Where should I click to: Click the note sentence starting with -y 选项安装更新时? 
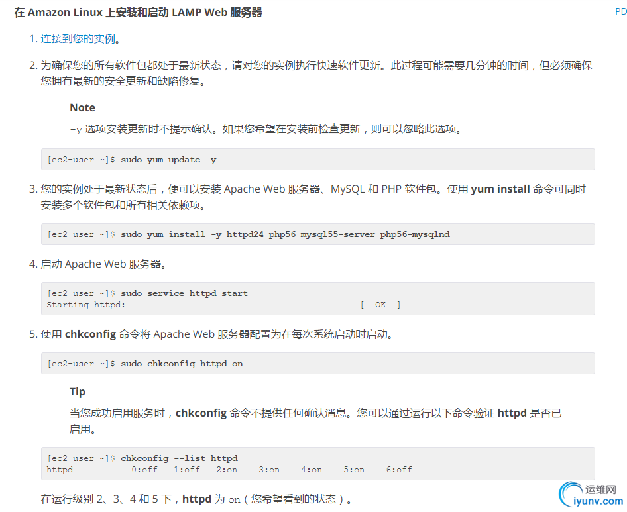[x=266, y=129]
